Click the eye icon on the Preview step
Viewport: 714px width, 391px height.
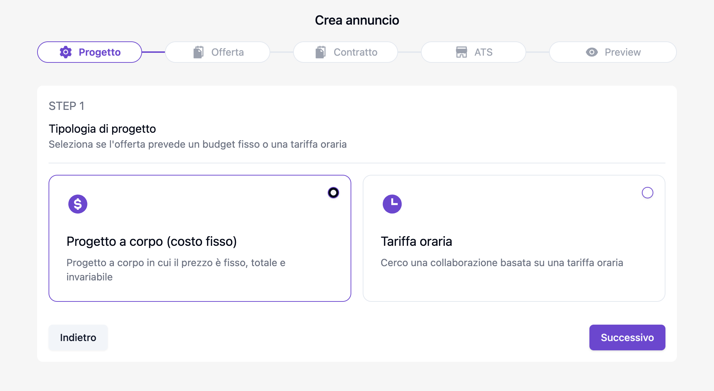(x=592, y=52)
